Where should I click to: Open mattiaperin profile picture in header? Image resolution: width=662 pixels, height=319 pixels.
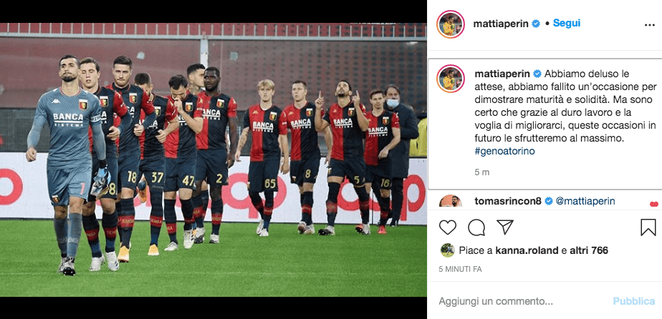tap(451, 24)
